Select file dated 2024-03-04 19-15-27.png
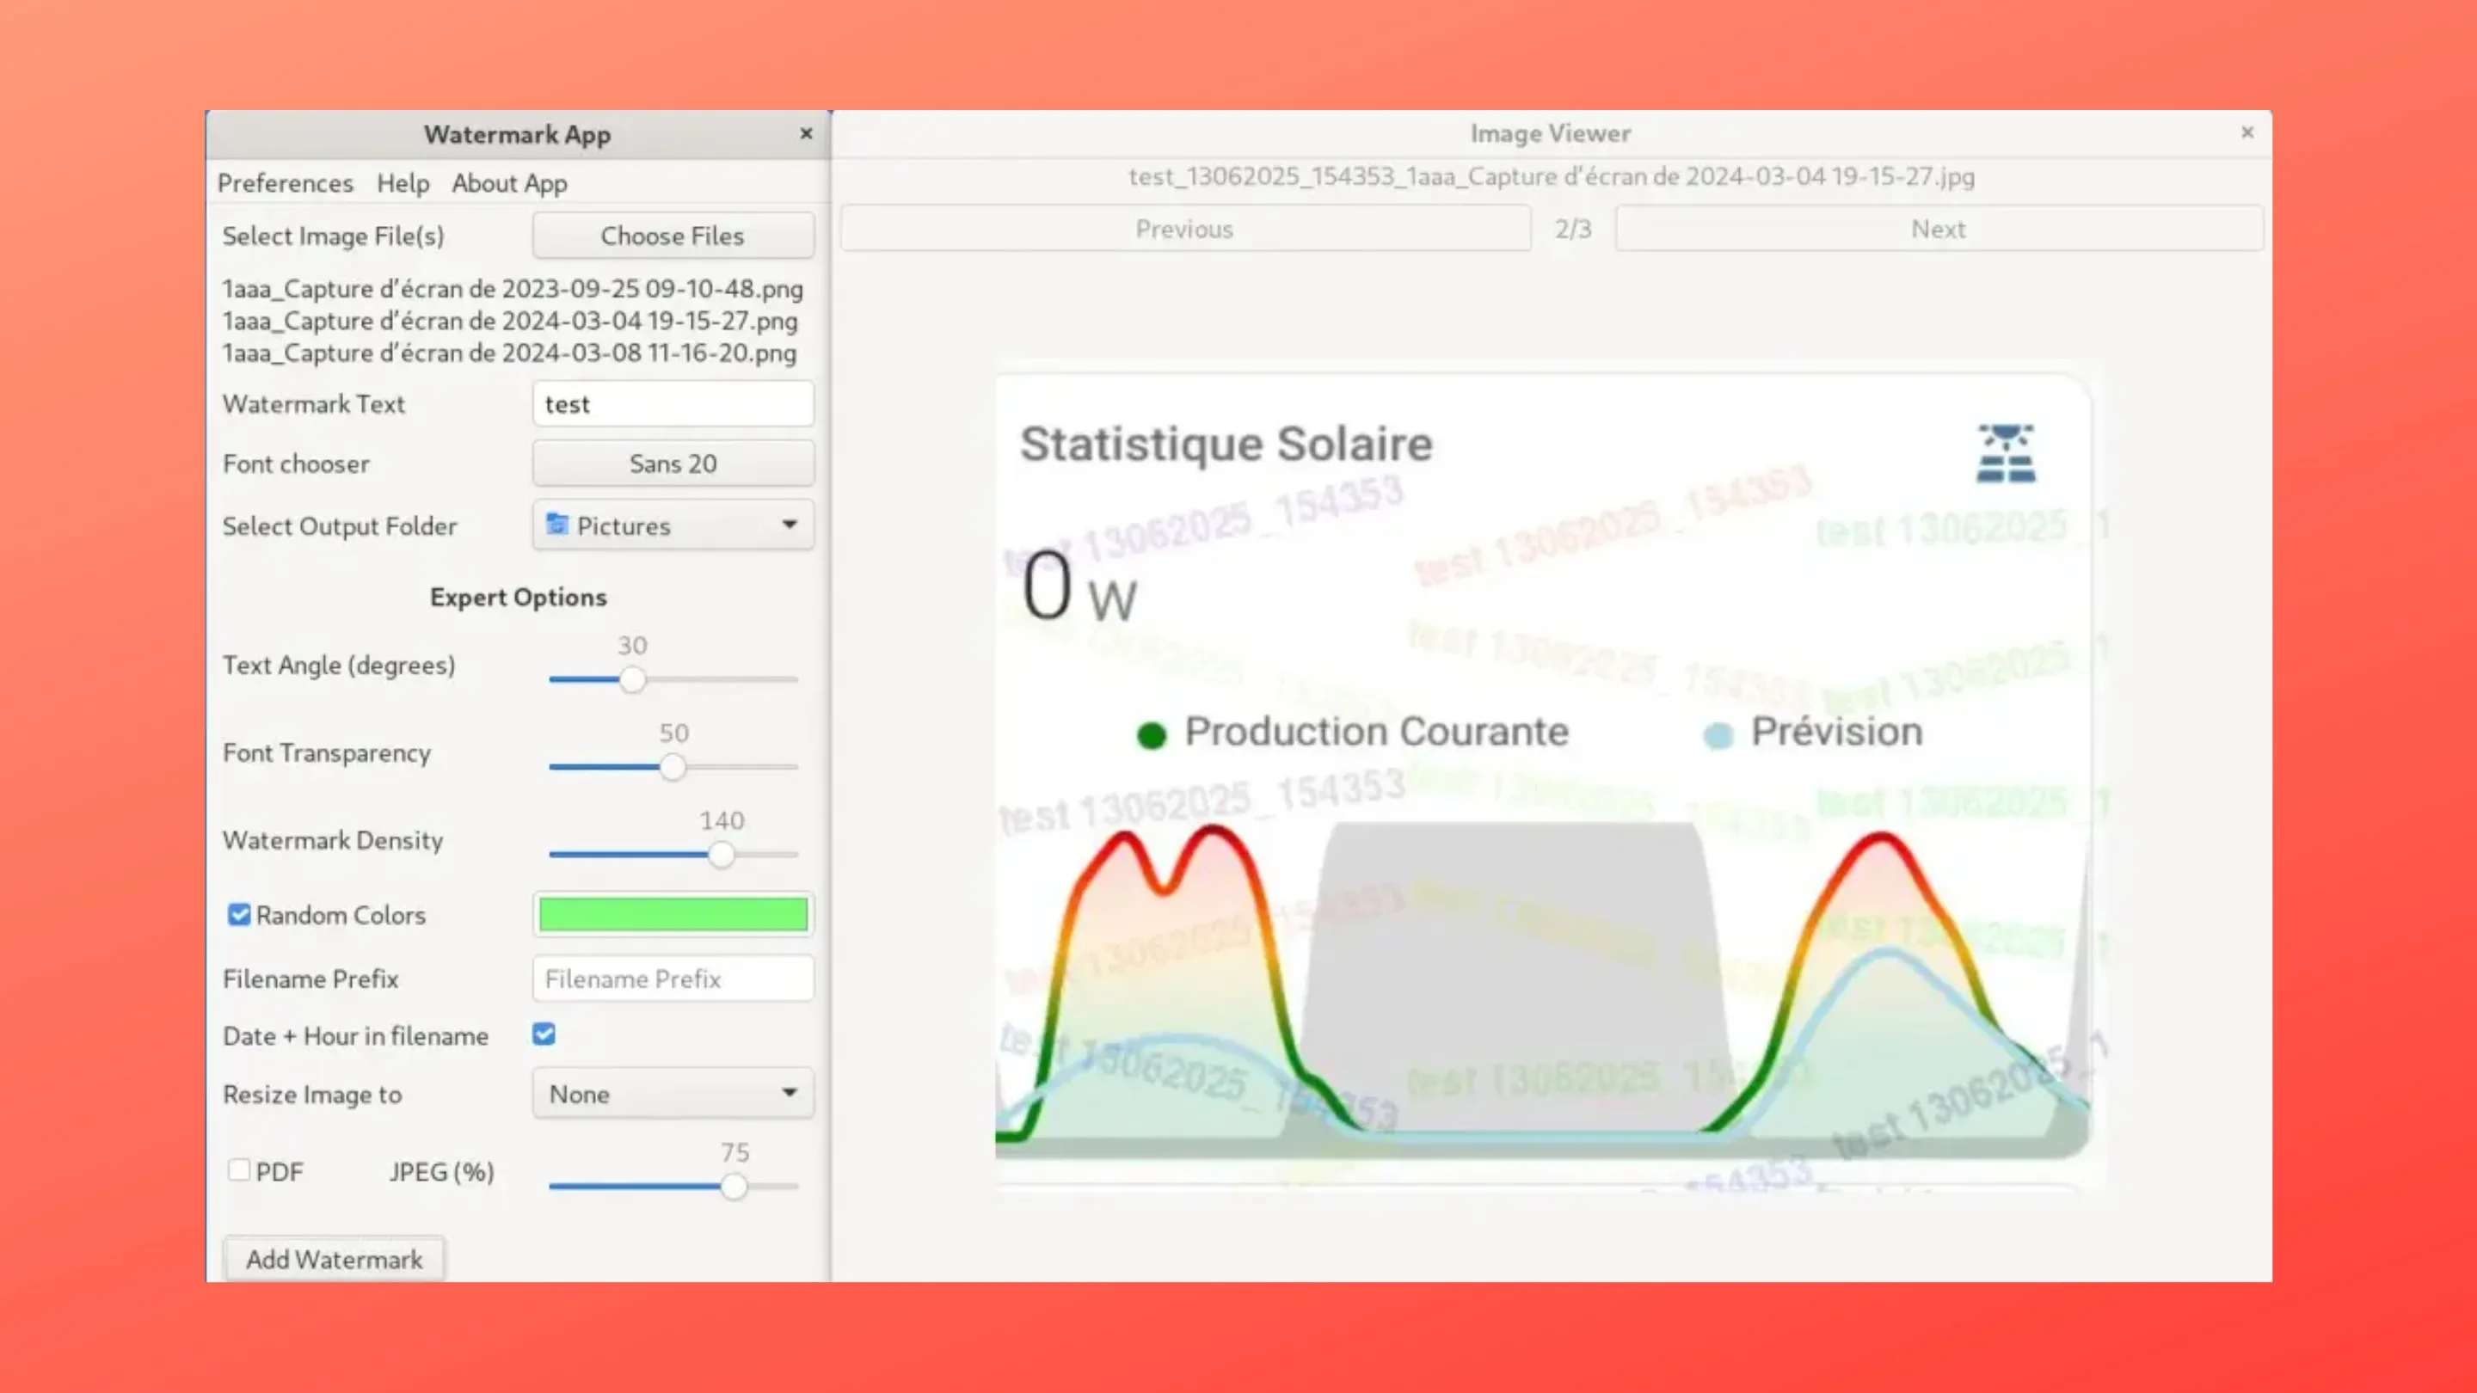 (x=510, y=321)
